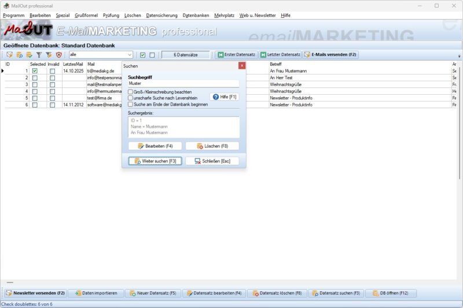Click the empty deselect-all box toolbar icon

click(x=152, y=55)
